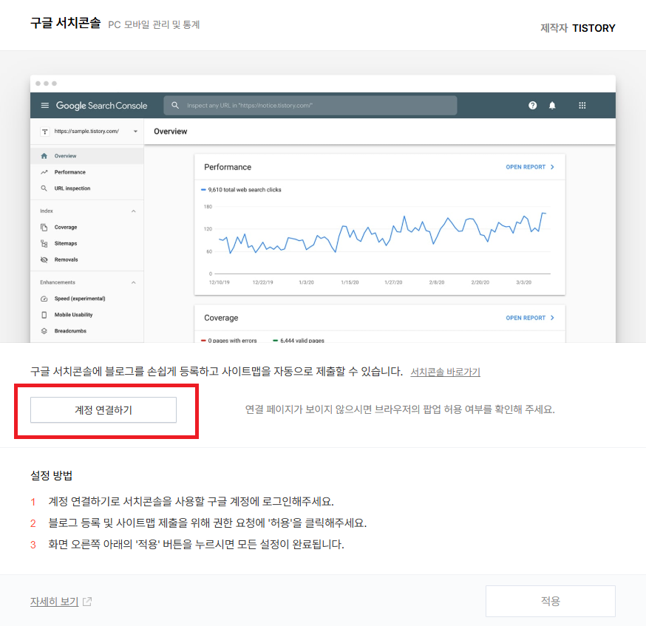Open the help question mark icon
Screen dimensions: 646x626
(532, 106)
